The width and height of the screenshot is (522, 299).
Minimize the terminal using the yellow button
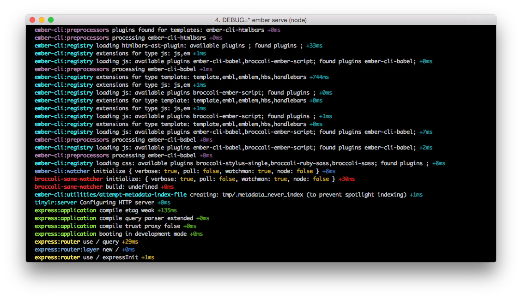(42, 20)
